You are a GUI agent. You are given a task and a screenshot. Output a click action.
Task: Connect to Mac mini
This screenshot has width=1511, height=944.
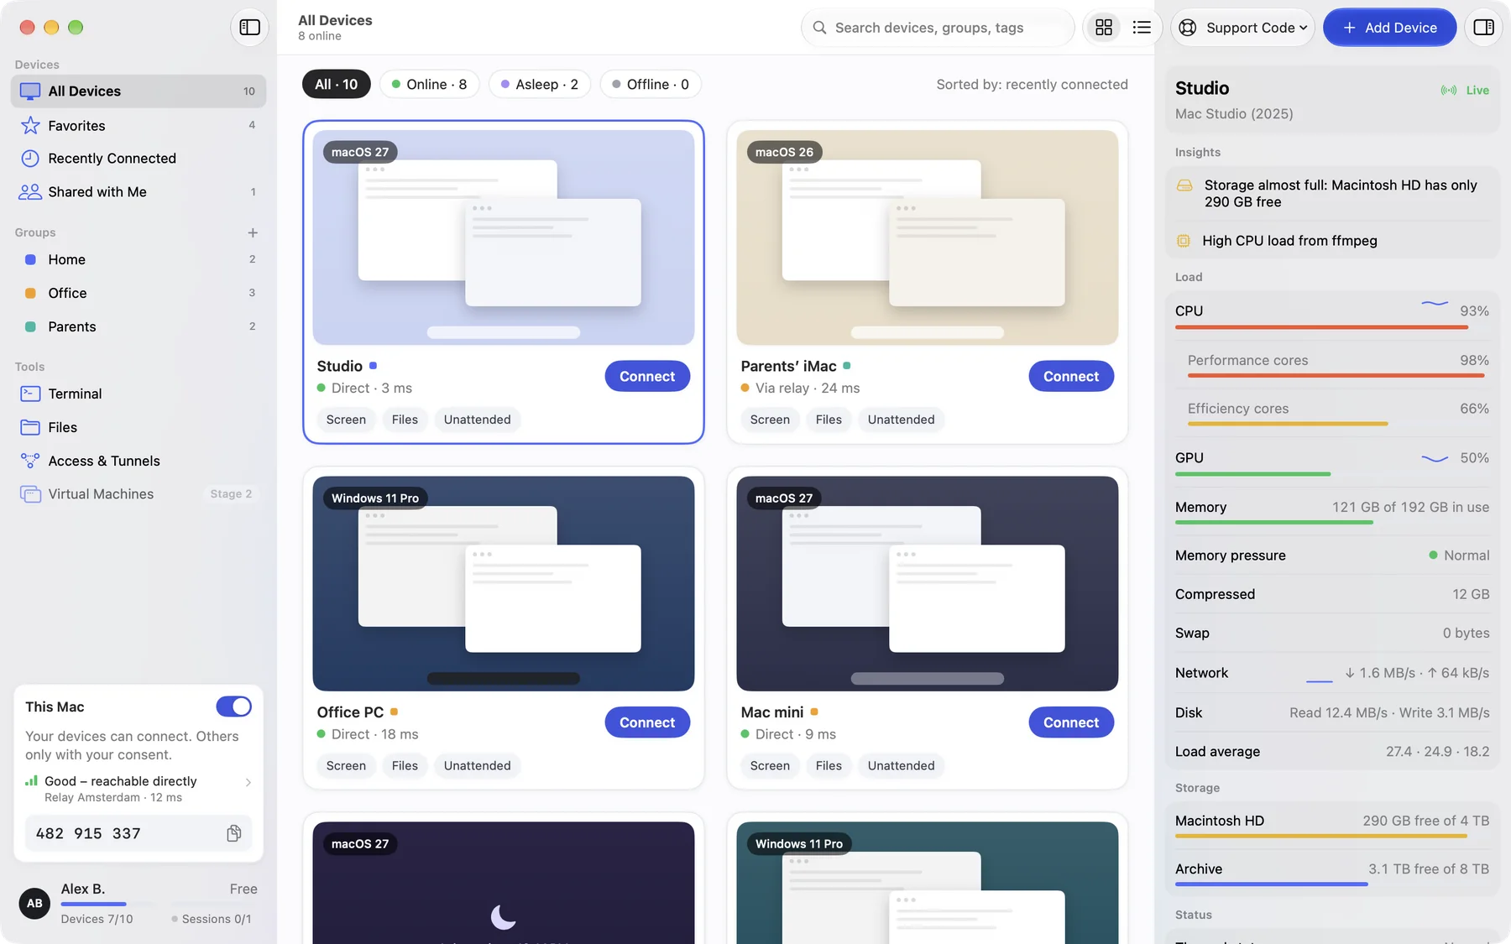(1071, 722)
